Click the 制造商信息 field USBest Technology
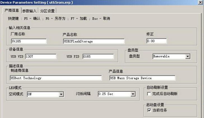Viewport: 204px width, 118px height. click(x=56, y=78)
